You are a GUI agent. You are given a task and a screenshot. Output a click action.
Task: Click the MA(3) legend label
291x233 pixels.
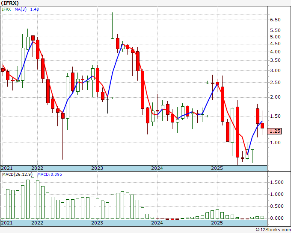tap(21, 9)
